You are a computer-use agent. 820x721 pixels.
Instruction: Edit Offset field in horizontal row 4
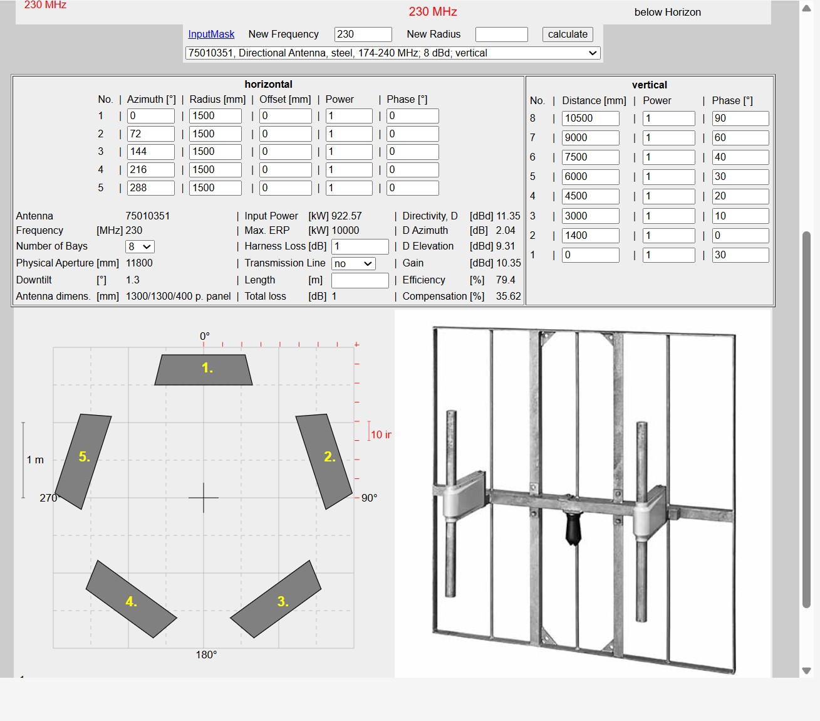pos(286,170)
